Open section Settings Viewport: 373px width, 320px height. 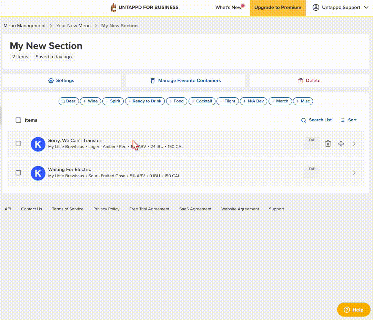[x=62, y=81]
